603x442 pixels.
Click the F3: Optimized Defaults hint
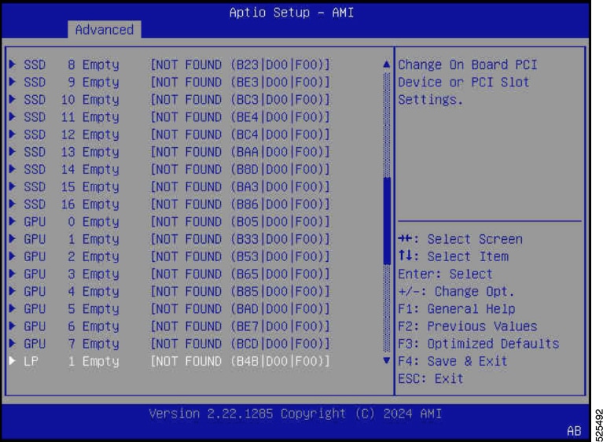click(479, 344)
